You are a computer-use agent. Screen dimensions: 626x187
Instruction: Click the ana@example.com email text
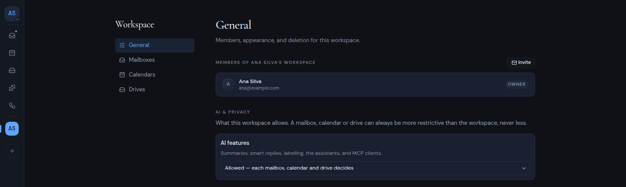coord(259,88)
